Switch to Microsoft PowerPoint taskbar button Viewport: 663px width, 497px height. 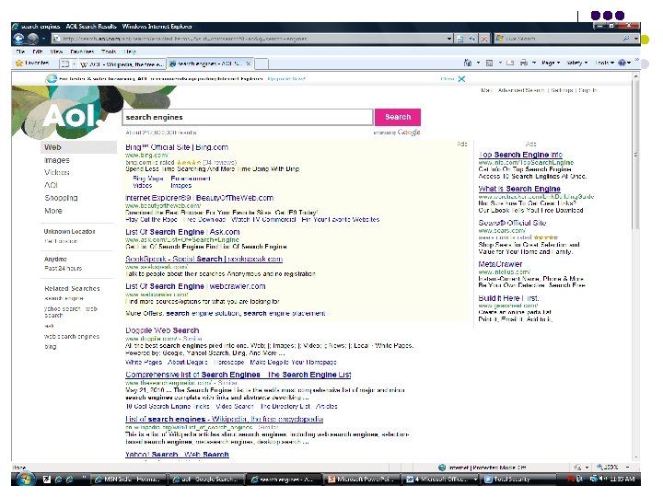click(x=361, y=480)
